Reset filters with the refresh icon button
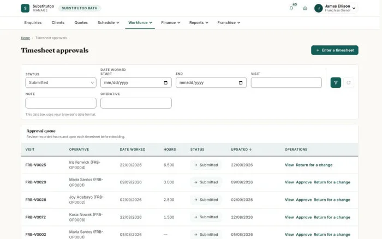The width and height of the screenshot is (382, 239). [349, 82]
